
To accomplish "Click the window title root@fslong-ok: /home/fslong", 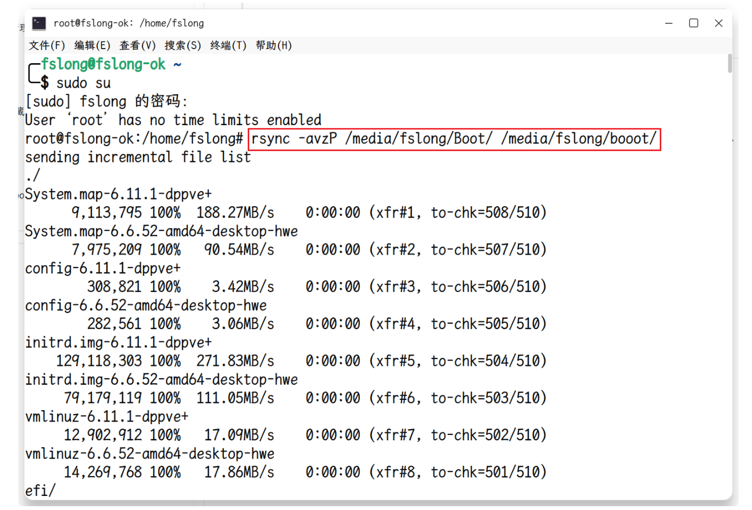I will 128,23.
